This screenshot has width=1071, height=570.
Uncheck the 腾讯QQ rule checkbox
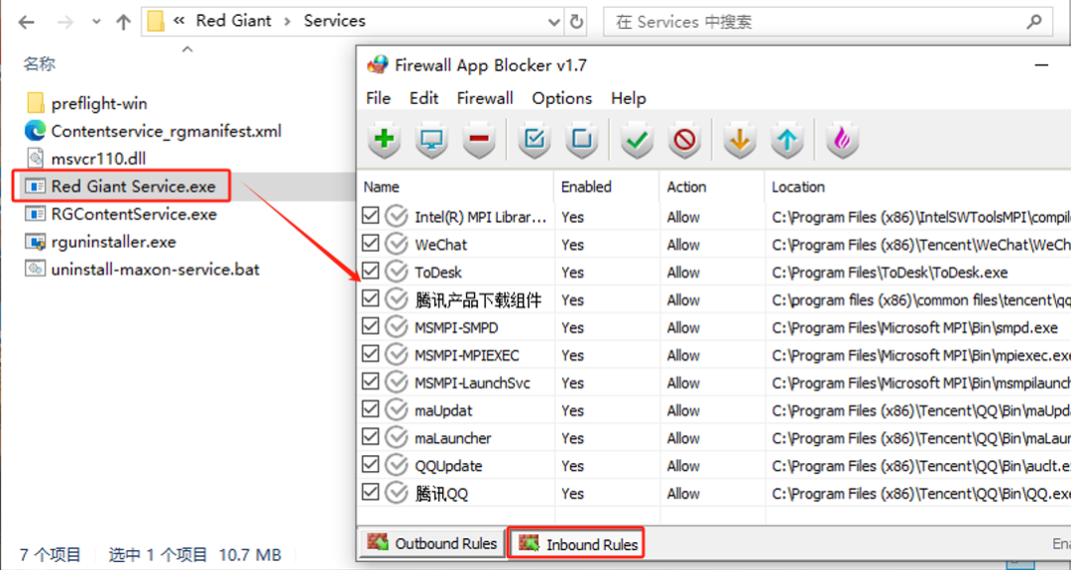tap(370, 492)
